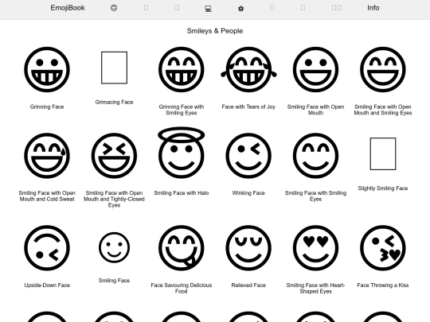430x322 pixels.
Task: Click the 'Upside-Down Face' caption
Action: pos(47,285)
